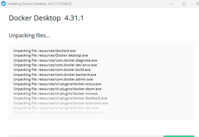
Task: Select the com.docker.diagnose.exe log line
Action: pyautogui.click(x=55, y=60)
